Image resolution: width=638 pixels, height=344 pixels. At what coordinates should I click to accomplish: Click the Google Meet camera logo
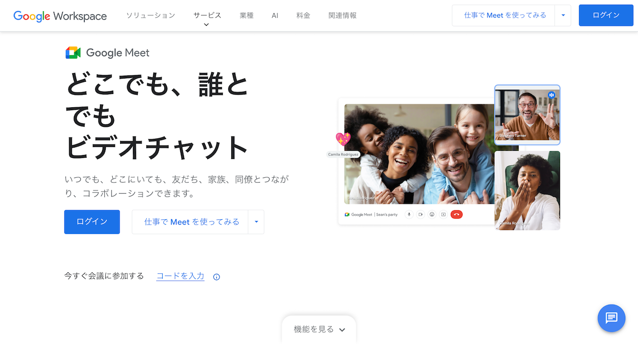pos(73,53)
